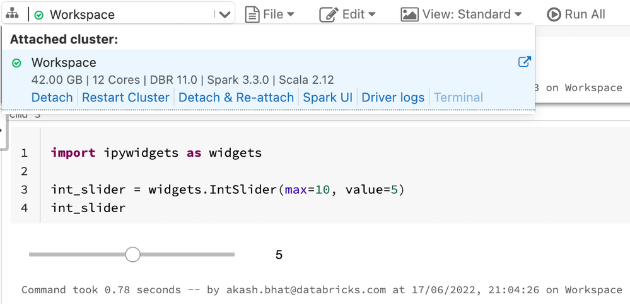Click the File document icon

(x=252, y=14)
